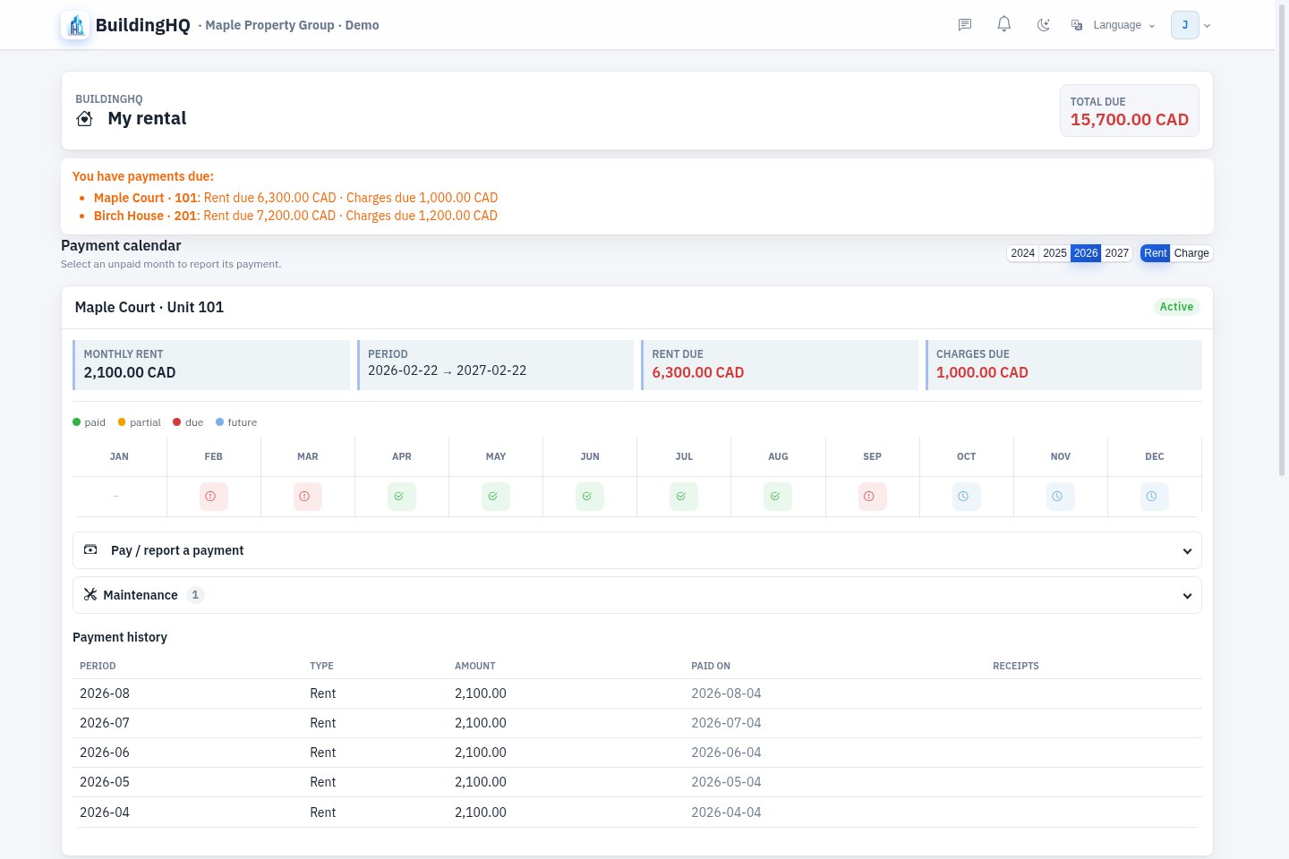Select year 2026 in payment calendar

click(1086, 253)
